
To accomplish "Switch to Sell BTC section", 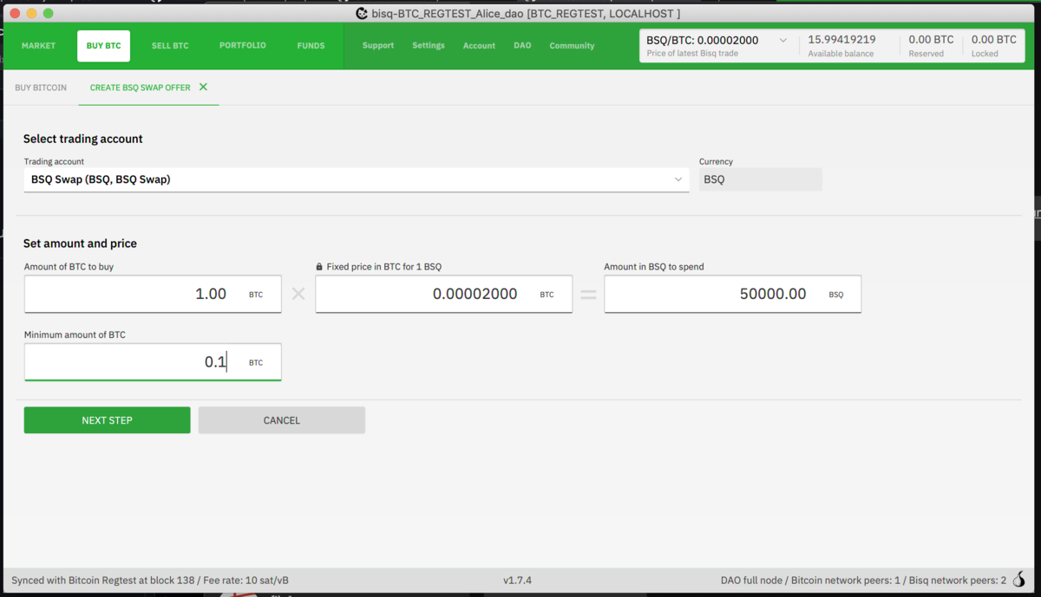I will [x=170, y=46].
